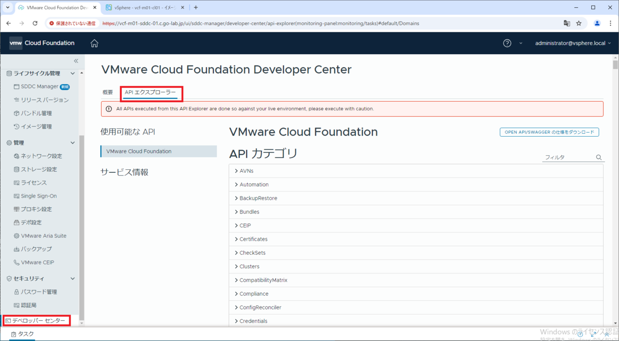
Task: Open new browser tab with plus icon
Action: (x=196, y=8)
